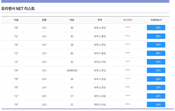Screen dimensions: 175x111
Task: Click the 학력 column header
Action: click(x=100, y=20)
